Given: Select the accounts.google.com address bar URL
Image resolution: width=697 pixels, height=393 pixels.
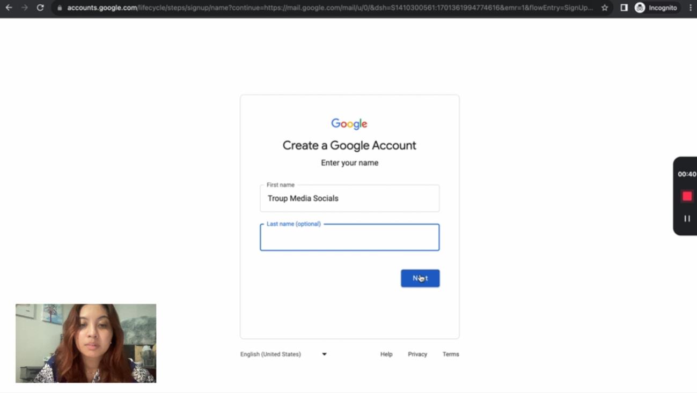Looking at the screenshot, I should click(322, 8).
